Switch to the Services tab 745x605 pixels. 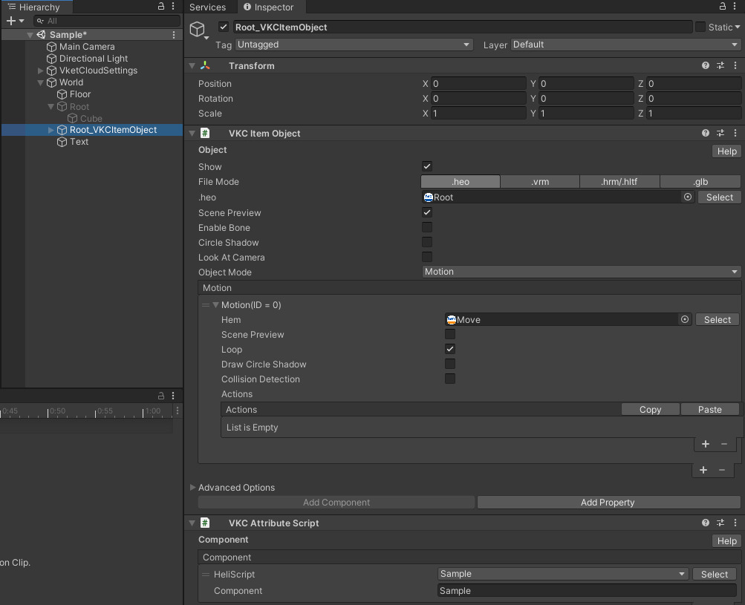click(x=207, y=7)
